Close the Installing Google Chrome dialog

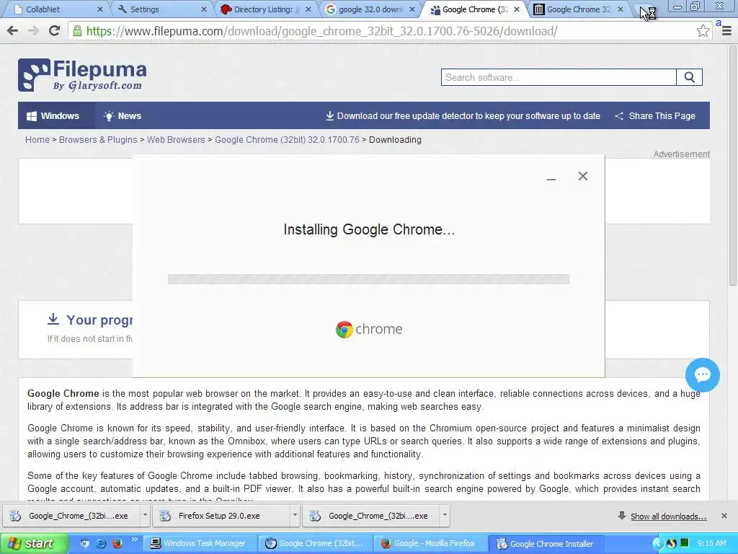582,176
